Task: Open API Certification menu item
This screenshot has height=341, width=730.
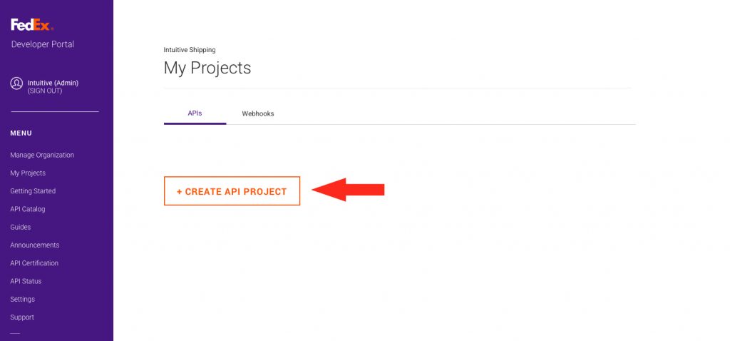Action: click(x=34, y=263)
